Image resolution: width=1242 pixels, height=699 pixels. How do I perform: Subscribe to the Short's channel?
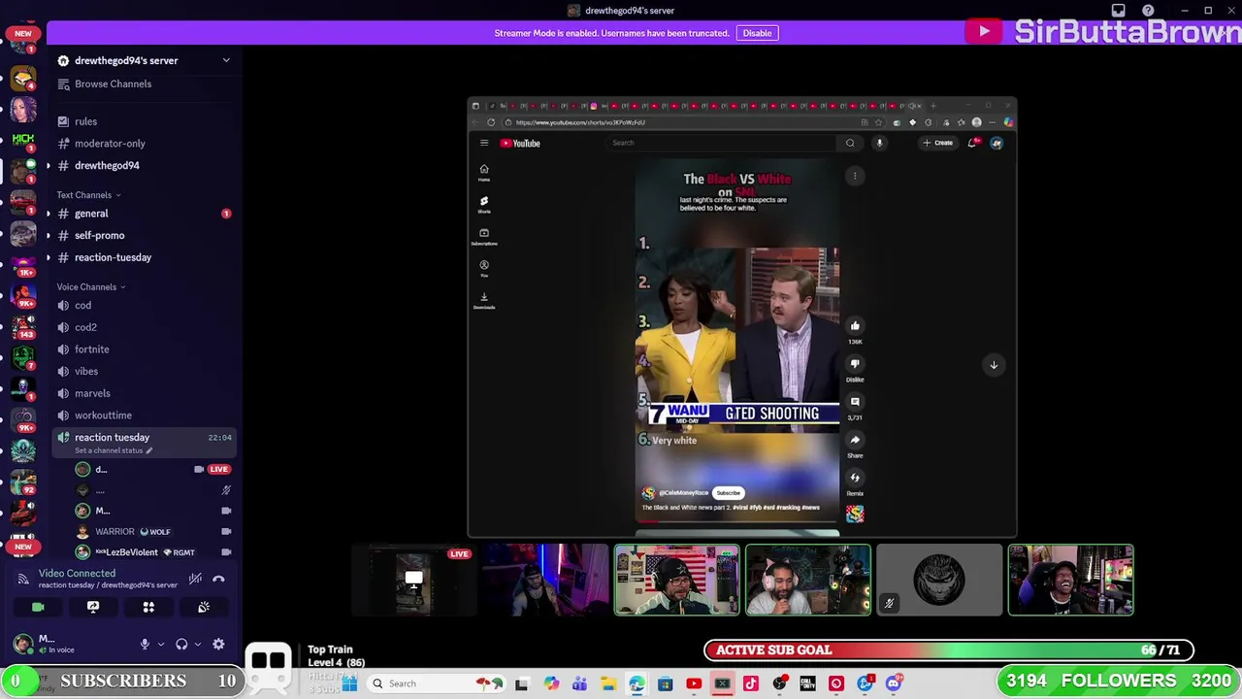[728, 493]
